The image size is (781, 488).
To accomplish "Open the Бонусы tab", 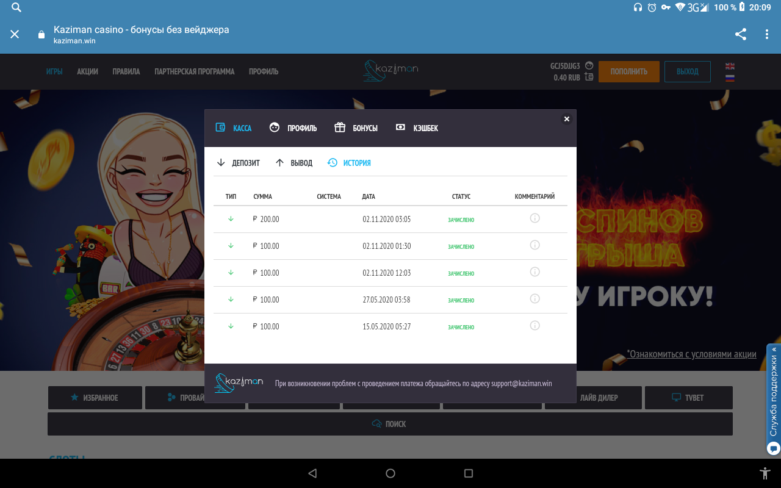I will coord(356,128).
